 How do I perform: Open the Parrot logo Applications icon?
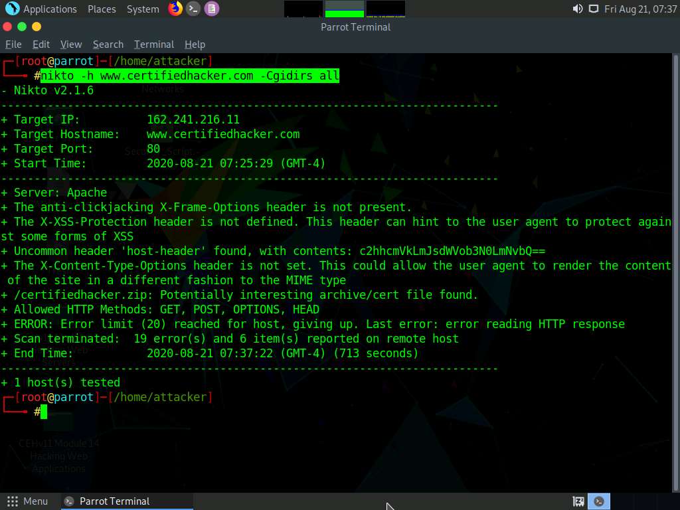(12, 8)
